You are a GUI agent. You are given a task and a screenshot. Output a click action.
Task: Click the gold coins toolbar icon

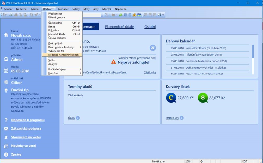(134, 15)
